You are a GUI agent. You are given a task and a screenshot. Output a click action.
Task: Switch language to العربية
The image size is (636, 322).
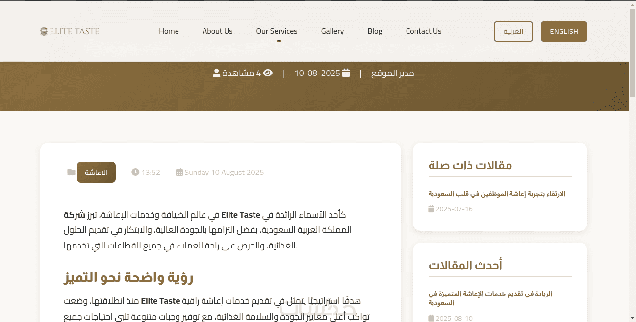point(513,31)
